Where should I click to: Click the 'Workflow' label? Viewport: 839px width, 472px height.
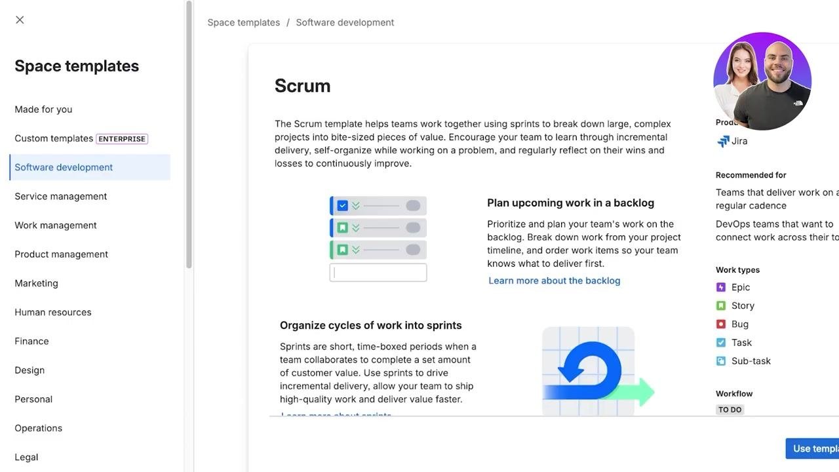click(734, 394)
